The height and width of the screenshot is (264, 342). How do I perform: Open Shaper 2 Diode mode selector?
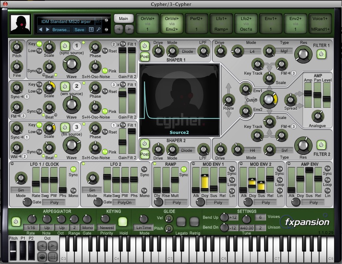tap(187, 150)
